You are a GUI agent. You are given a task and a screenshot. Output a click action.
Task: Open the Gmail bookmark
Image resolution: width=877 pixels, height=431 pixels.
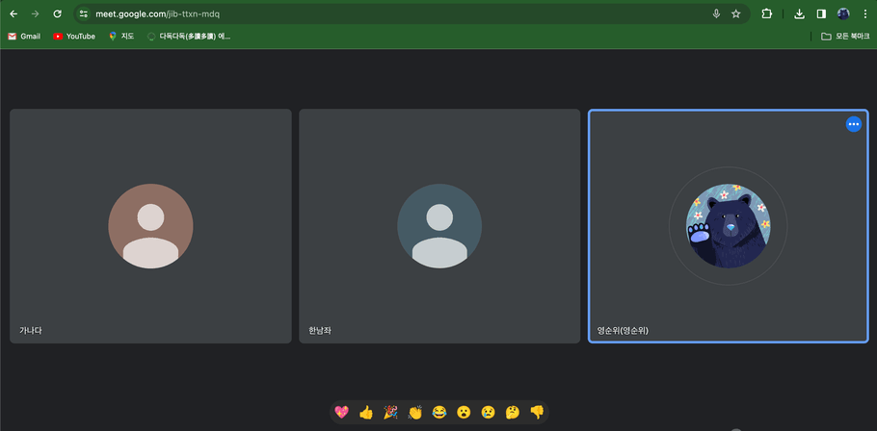click(x=24, y=37)
